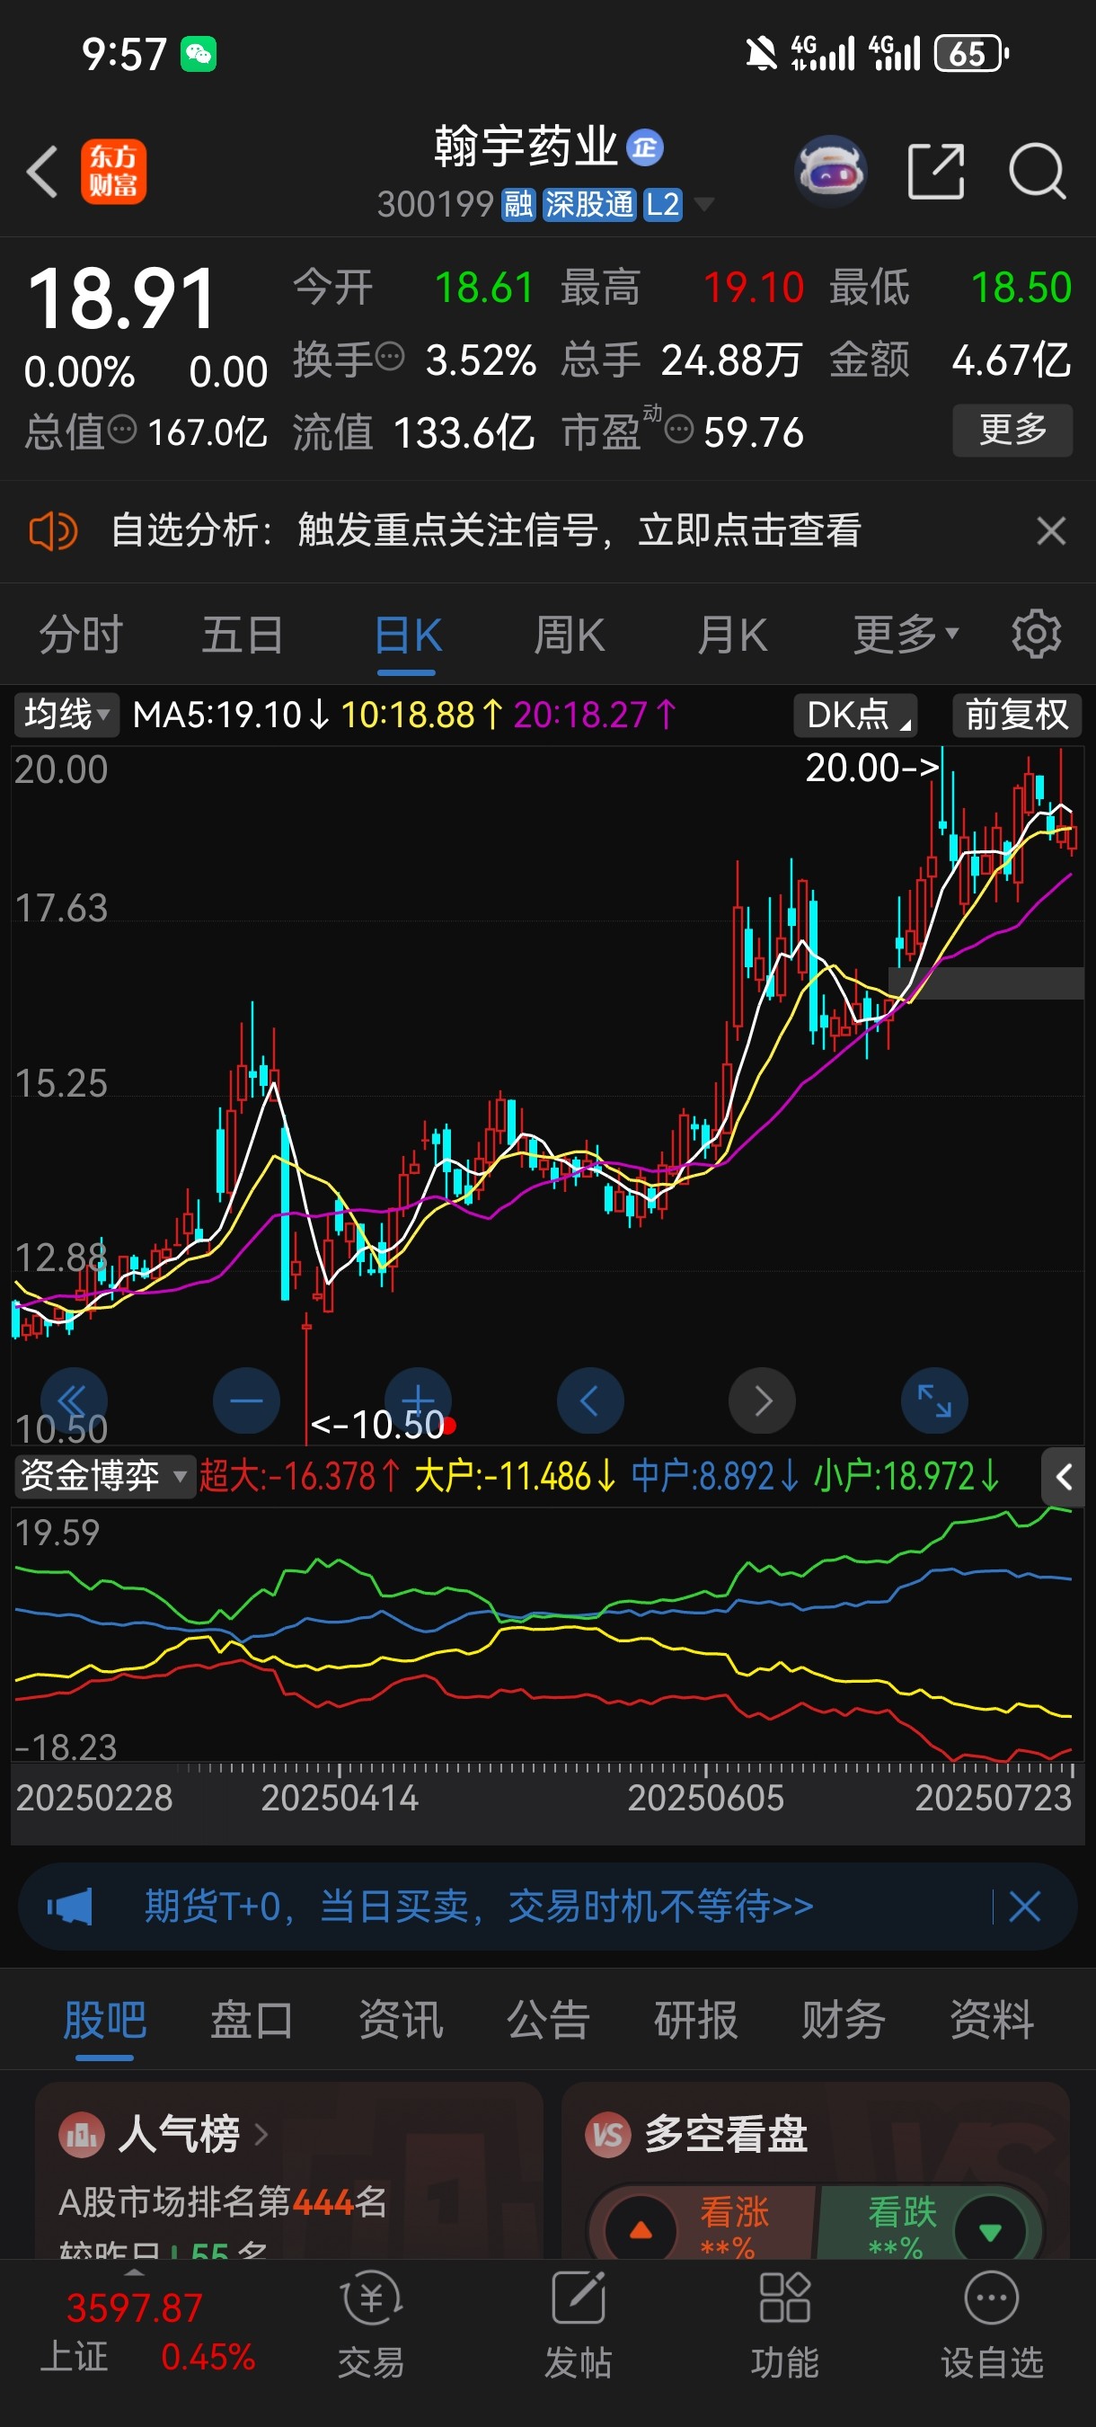1096x2427 pixels.
Task: Switch to the 周K tab
Action: click(x=569, y=634)
